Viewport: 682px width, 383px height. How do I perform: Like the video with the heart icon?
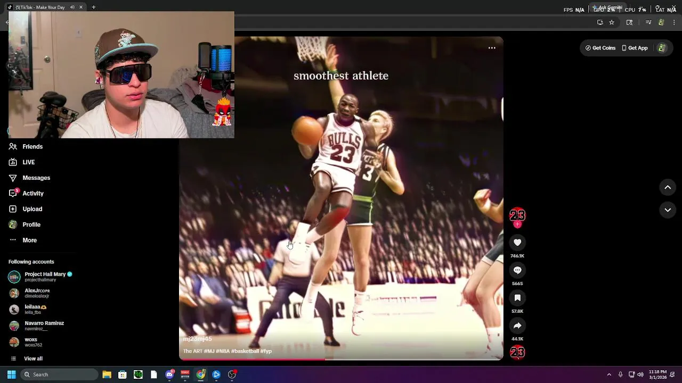pos(517,243)
